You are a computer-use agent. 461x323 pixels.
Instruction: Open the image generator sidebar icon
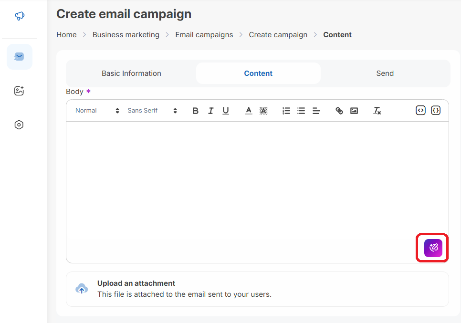click(x=19, y=91)
